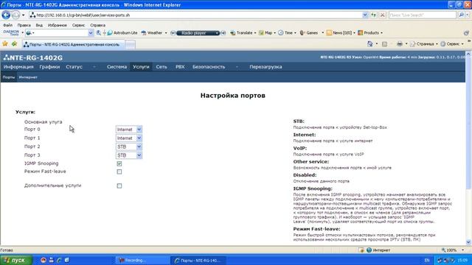Launch Astroburn Lite from toolbar
The height and width of the screenshot is (265, 472).
122,32
